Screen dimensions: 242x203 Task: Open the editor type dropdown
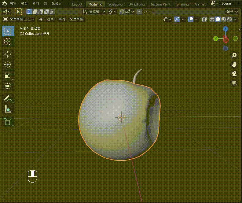coord(7,12)
